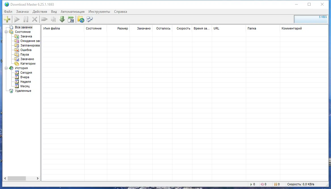Collapse the История tree branch
Viewport: 331px width, 189px height.
tap(6, 68)
